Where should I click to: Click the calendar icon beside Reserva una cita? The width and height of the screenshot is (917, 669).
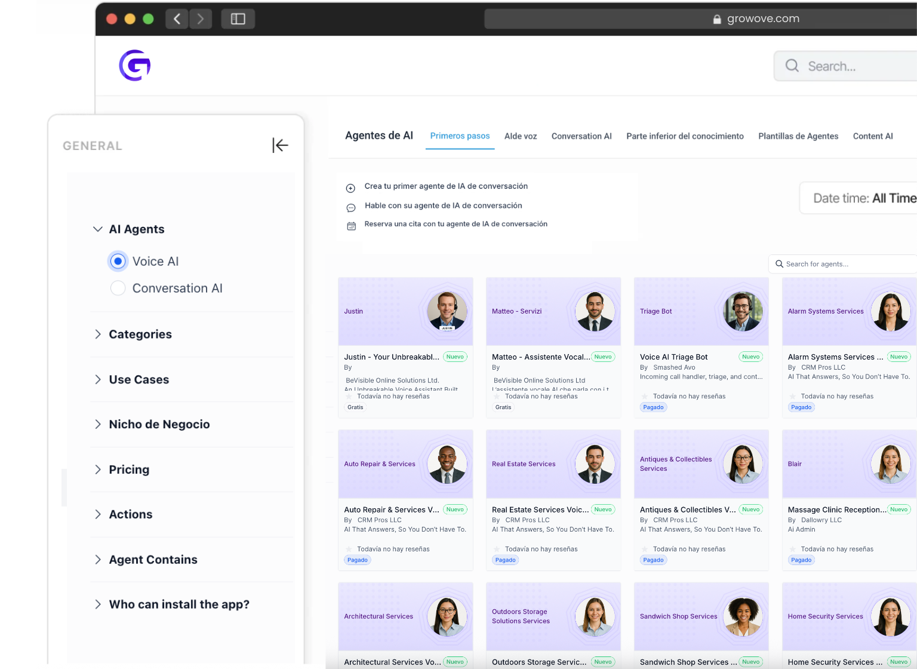point(351,226)
